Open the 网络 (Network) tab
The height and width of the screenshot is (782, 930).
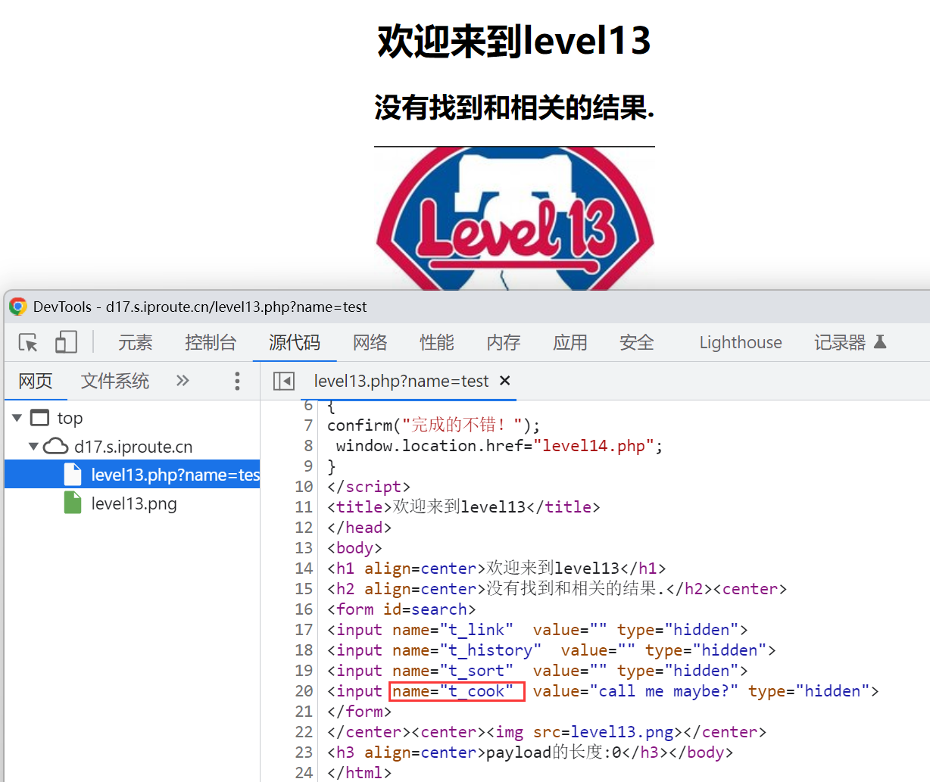click(370, 343)
